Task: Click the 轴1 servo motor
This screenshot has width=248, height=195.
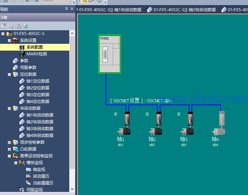Action: tap(124, 131)
